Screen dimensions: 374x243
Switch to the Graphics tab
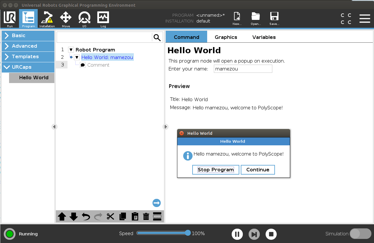click(x=226, y=37)
